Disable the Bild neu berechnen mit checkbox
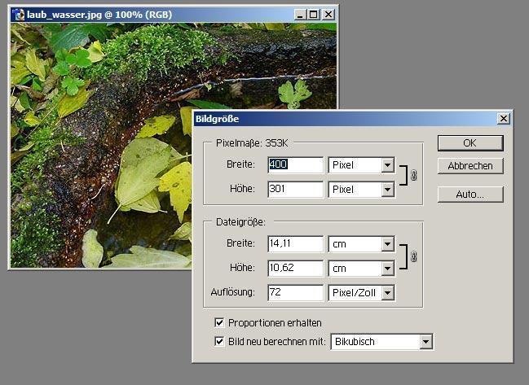 (x=219, y=341)
